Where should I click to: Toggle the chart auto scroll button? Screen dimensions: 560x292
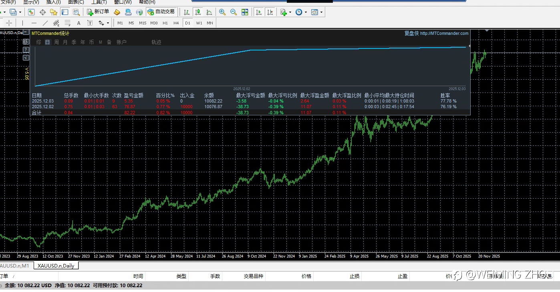259,12
